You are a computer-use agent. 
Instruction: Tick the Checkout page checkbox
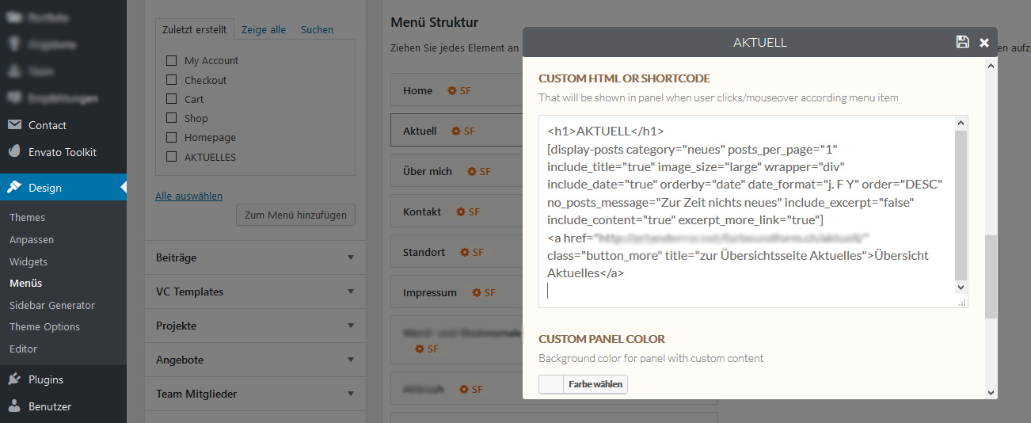click(x=171, y=80)
